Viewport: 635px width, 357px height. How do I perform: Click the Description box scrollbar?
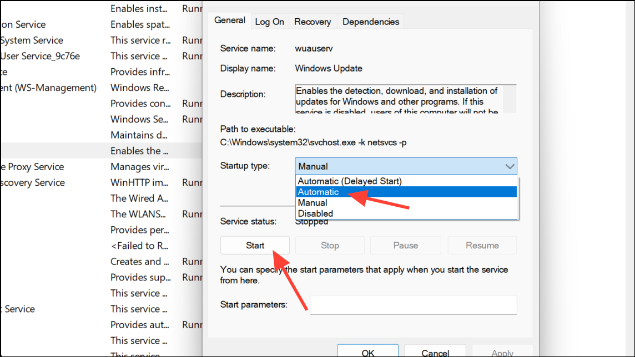(510, 99)
